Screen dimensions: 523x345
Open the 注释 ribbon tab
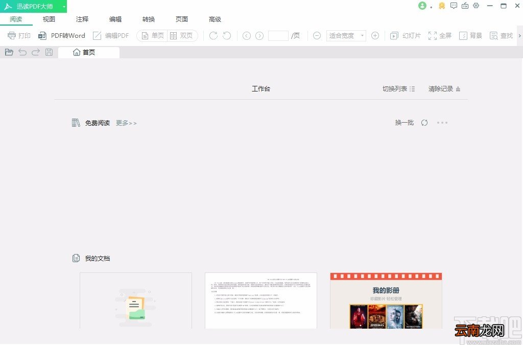coord(82,19)
